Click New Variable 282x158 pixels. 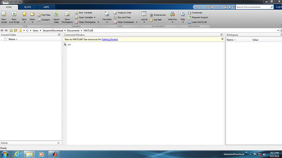click(x=83, y=13)
